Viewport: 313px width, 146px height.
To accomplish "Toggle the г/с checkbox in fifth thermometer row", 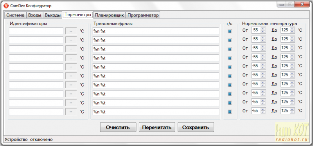I will pos(230,67).
